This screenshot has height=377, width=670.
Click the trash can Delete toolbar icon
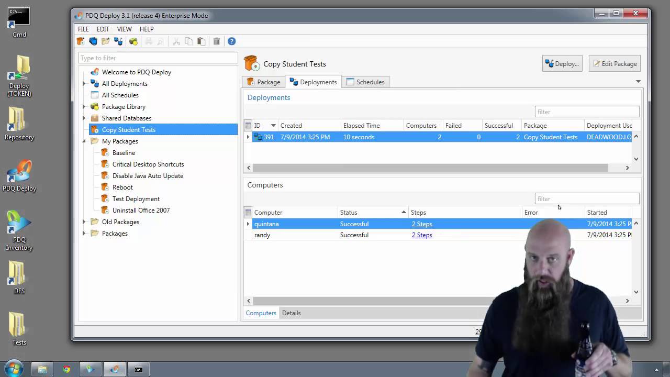[217, 41]
